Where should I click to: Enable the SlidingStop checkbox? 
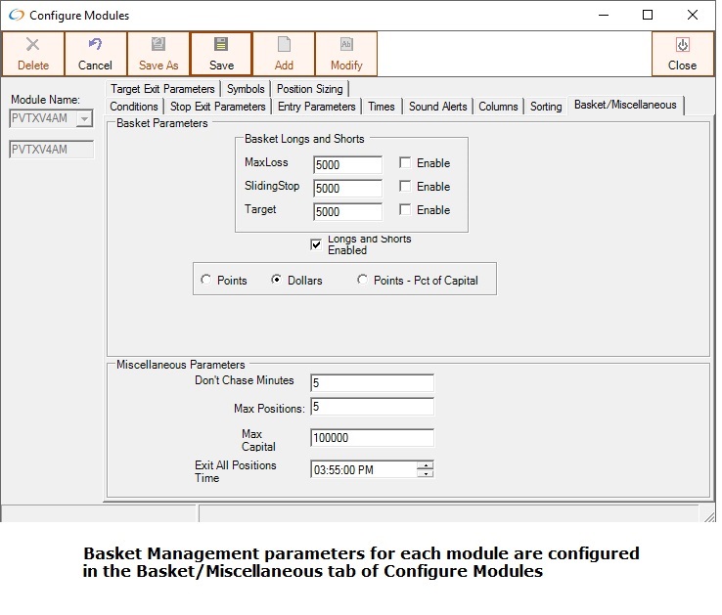405,187
